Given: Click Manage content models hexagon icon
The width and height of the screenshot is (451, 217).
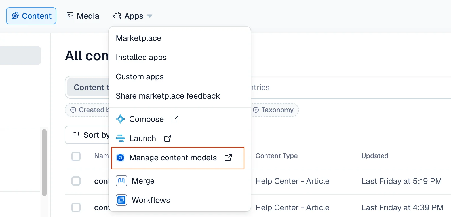Looking at the screenshot, I should 120,158.
